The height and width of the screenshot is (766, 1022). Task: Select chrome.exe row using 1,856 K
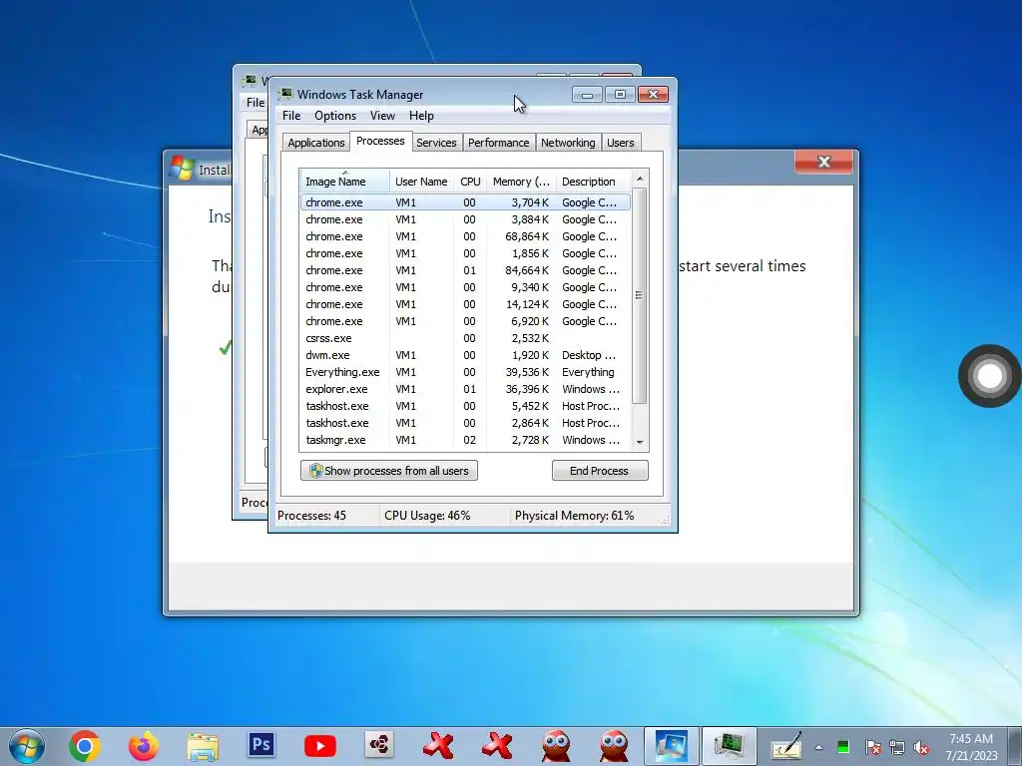[465, 253]
